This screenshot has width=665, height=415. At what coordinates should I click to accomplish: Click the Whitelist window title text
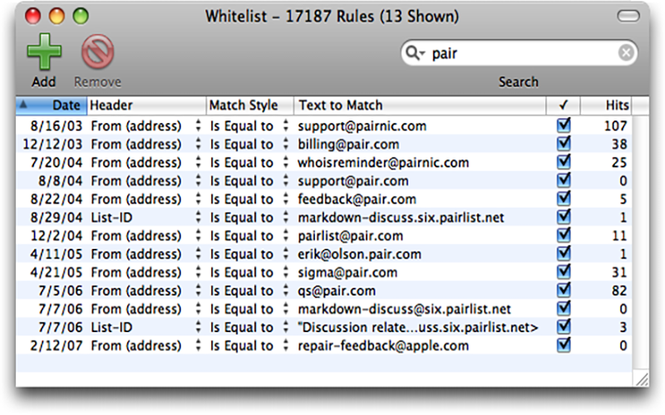click(332, 17)
